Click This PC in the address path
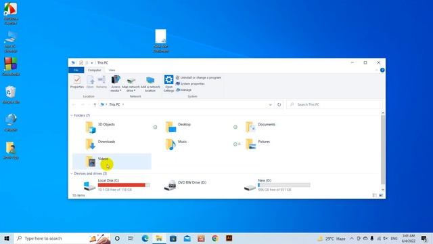This screenshot has height=244, width=433. (114, 104)
